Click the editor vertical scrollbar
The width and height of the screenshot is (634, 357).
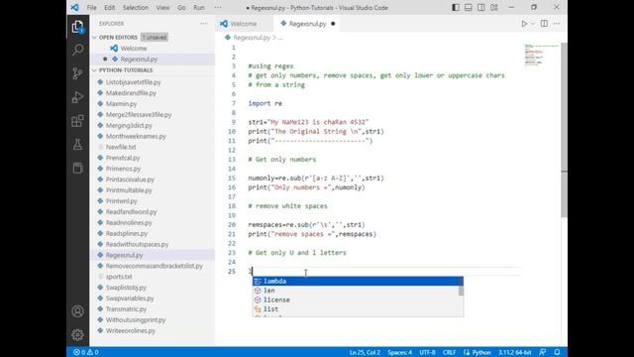[x=564, y=130]
